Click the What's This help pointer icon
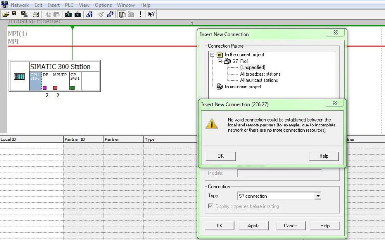Image resolution: width=385 pixels, height=240 pixels. click(152, 14)
